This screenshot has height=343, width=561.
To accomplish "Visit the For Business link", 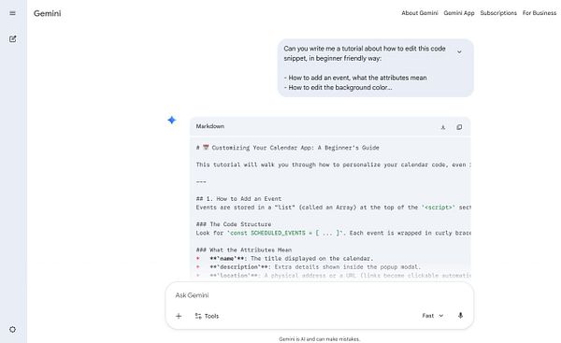I will pos(539,13).
